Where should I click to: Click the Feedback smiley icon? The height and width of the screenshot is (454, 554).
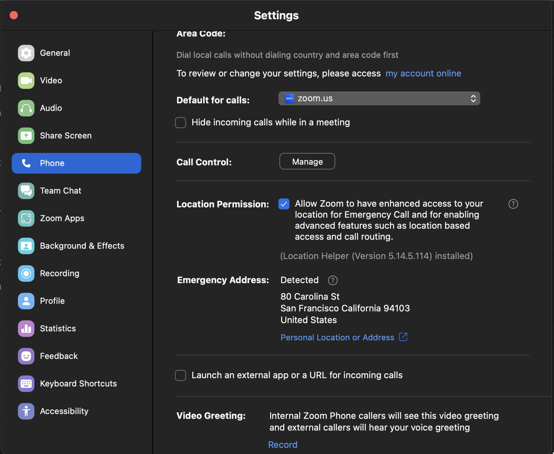pos(26,356)
